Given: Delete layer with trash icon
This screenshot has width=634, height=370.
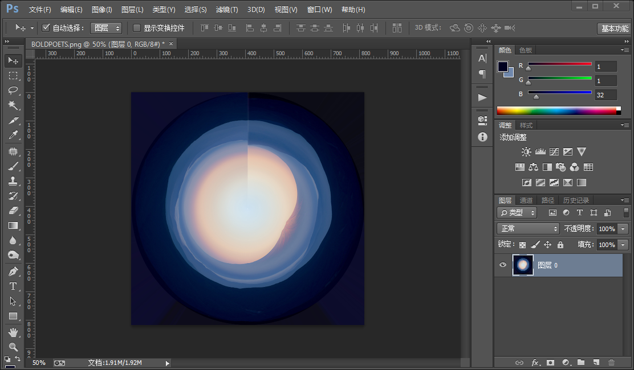Looking at the screenshot, I should [611, 363].
